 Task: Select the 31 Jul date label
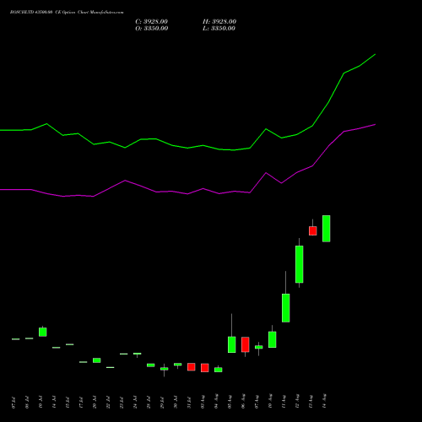click(189, 403)
